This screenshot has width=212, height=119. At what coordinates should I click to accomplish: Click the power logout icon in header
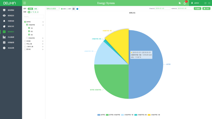pos(209,3)
